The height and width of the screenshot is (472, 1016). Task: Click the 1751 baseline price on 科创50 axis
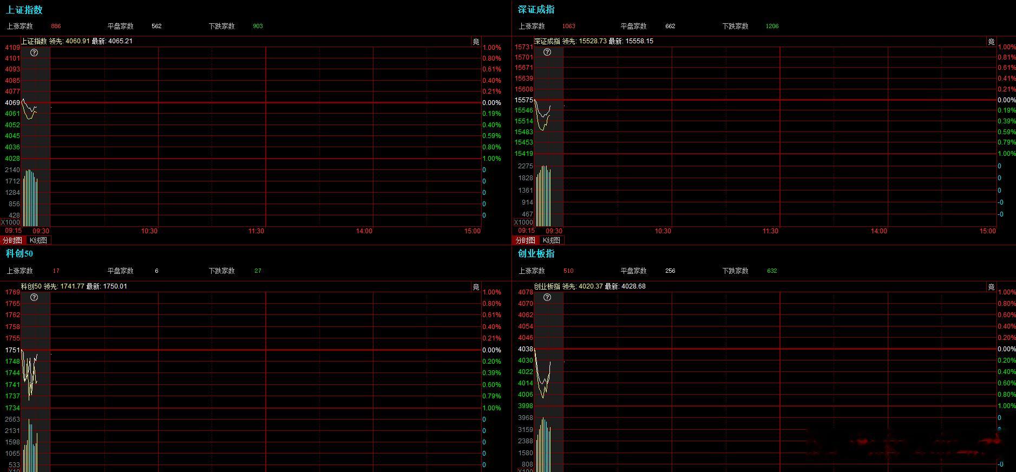(x=12, y=350)
